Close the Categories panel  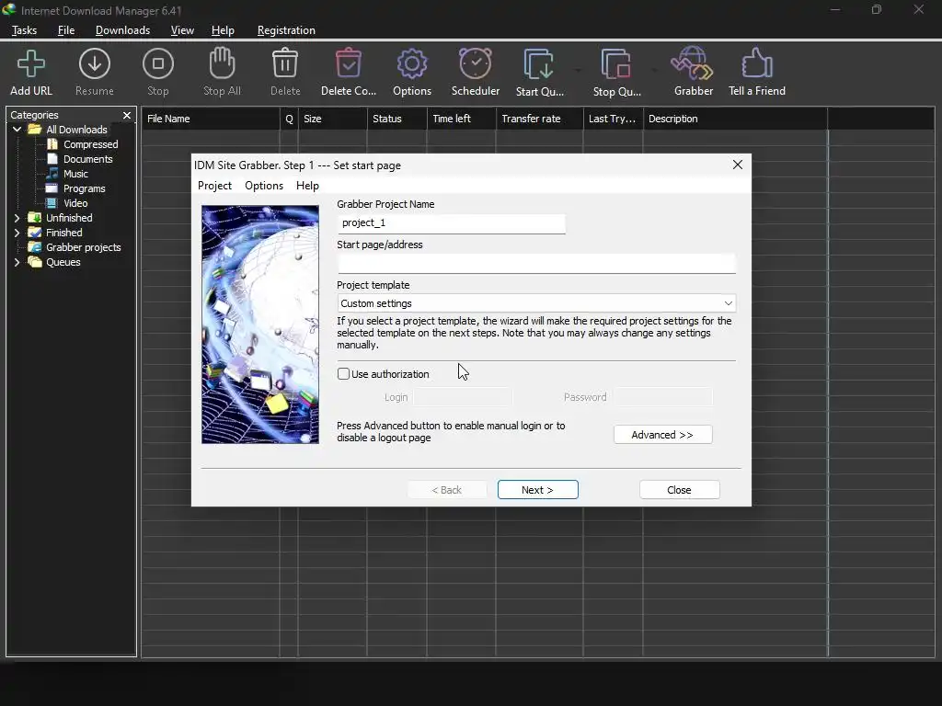point(127,115)
